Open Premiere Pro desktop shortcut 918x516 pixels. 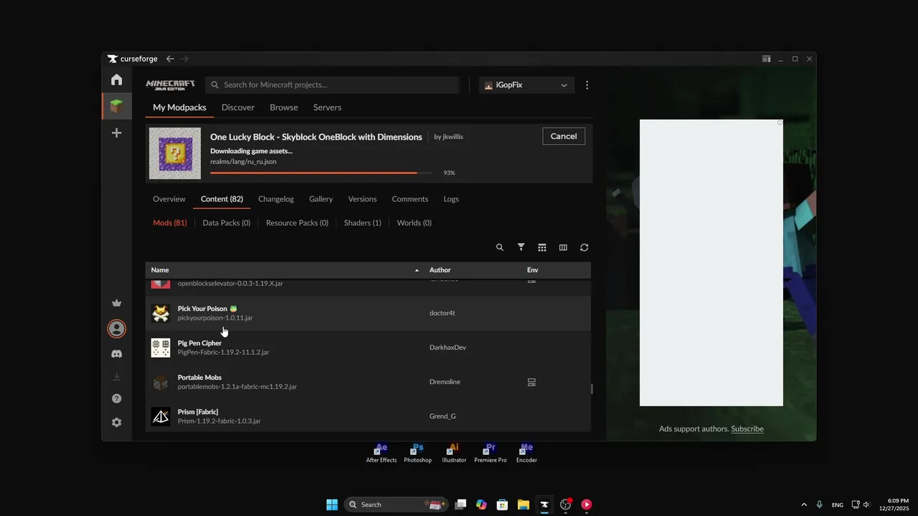click(x=490, y=453)
